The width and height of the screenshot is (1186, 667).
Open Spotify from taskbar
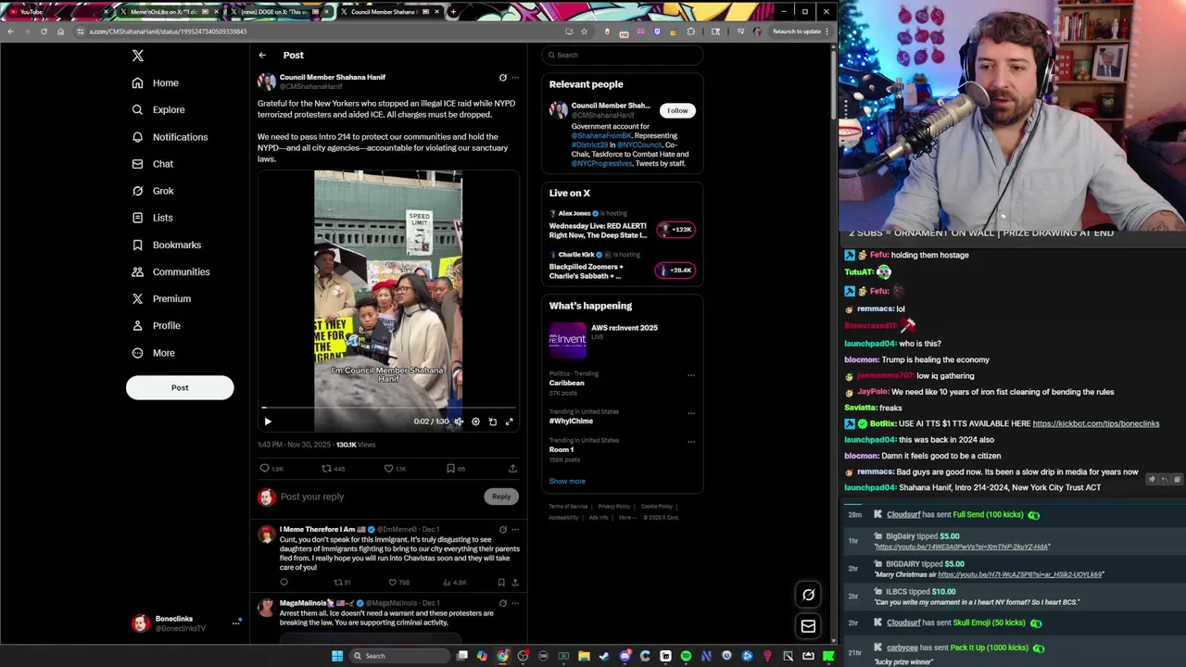click(686, 656)
